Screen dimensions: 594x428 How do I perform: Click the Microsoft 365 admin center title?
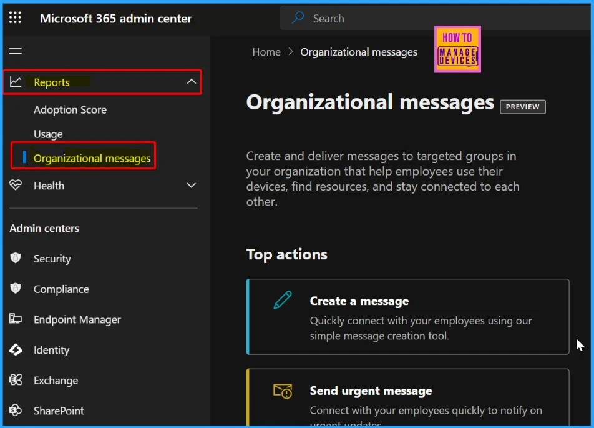click(x=116, y=18)
